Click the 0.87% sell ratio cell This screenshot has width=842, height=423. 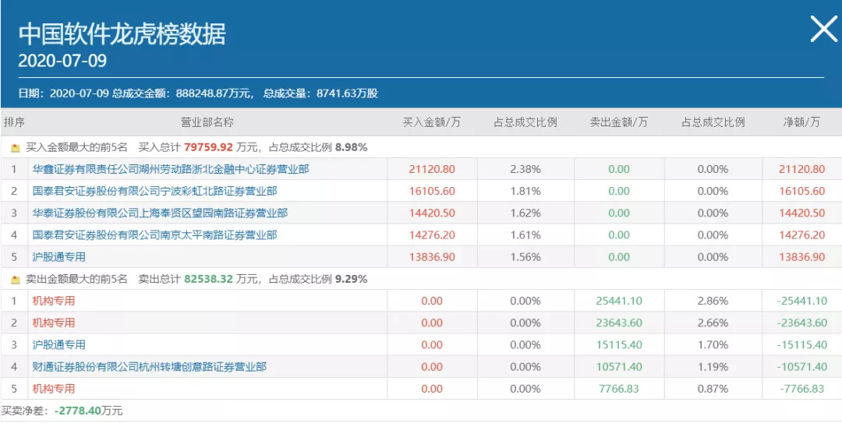pos(713,389)
